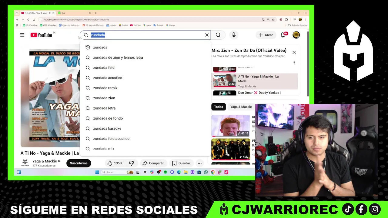The width and height of the screenshot is (388, 218).
Task: Go back in the browser
Action: (17, 20)
